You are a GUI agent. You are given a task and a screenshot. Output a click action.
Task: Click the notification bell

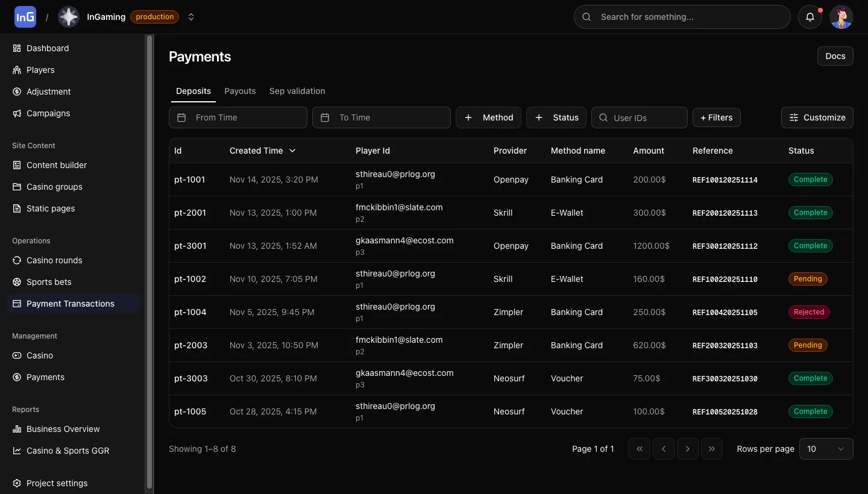tap(810, 17)
